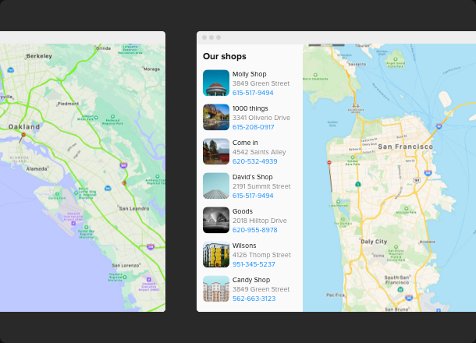Select the Golden Gate Park marker

(353, 157)
